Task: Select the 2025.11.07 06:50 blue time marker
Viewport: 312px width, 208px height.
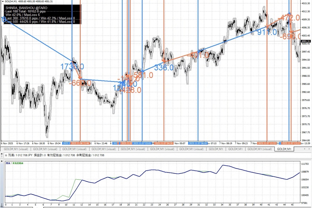Action: pos(198,143)
